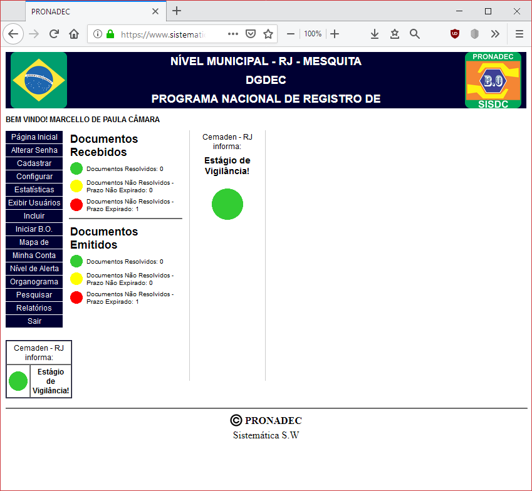The image size is (532, 491).
Task: Click large green Estágio de Vigilância indicator
Action: coord(227,204)
